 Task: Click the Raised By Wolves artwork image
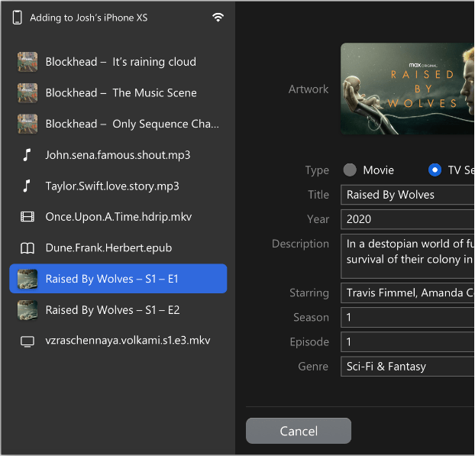click(x=408, y=89)
